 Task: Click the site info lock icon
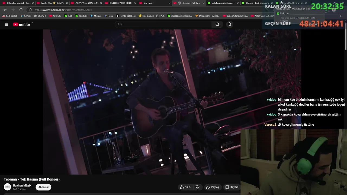pos(31,10)
